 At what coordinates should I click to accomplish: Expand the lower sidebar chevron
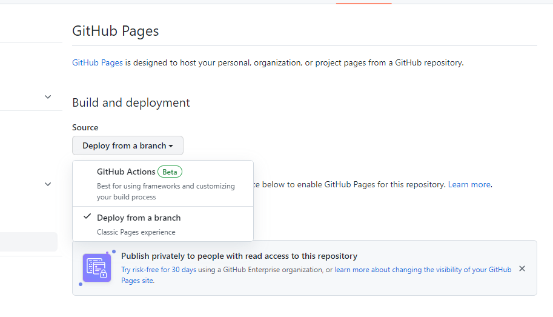click(48, 184)
